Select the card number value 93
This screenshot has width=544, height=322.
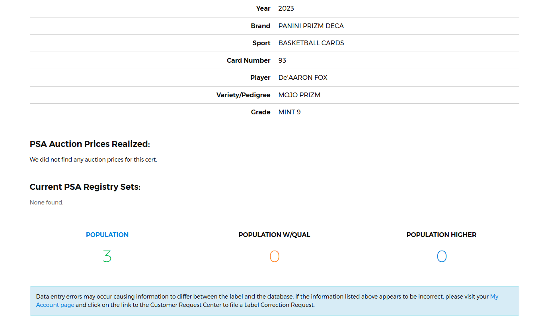[282, 60]
